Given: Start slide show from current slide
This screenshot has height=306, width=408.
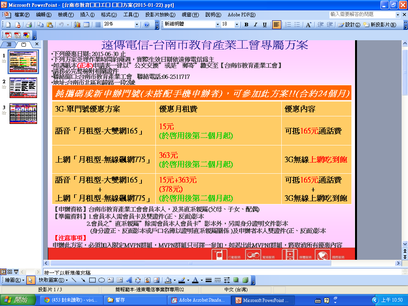Looking at the screenshot, I should click(16, 272).
